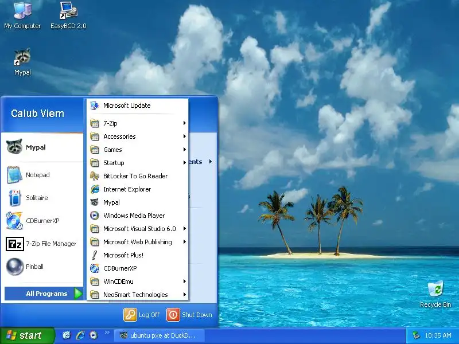
Task: Click the Mypal raccoon icon in All Programs list
Action: click(x=94, y=202)
